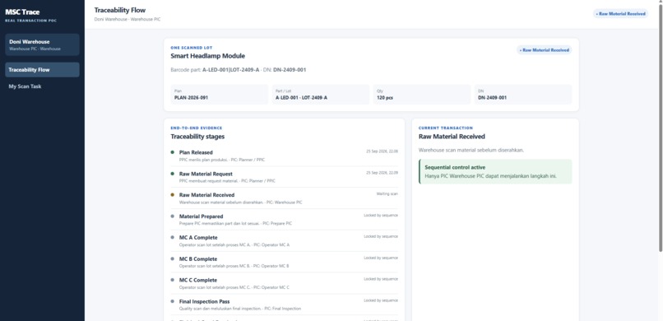The width and height of the screenshot is (663, 321).
Task: Select the MC A Complete stage
Action: pyautogui.click(x=284, y=240)
